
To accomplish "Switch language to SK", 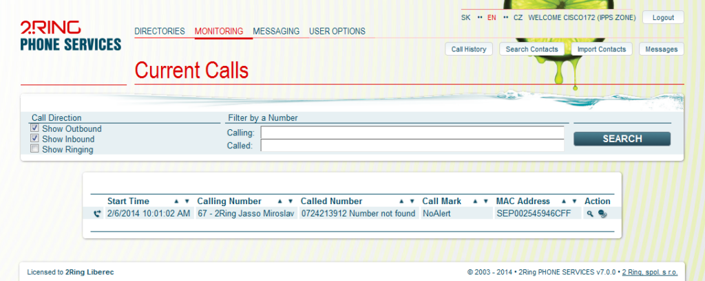I will click(466, 18).
